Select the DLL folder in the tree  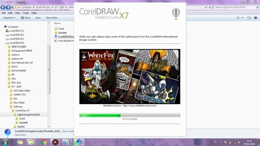15,99
